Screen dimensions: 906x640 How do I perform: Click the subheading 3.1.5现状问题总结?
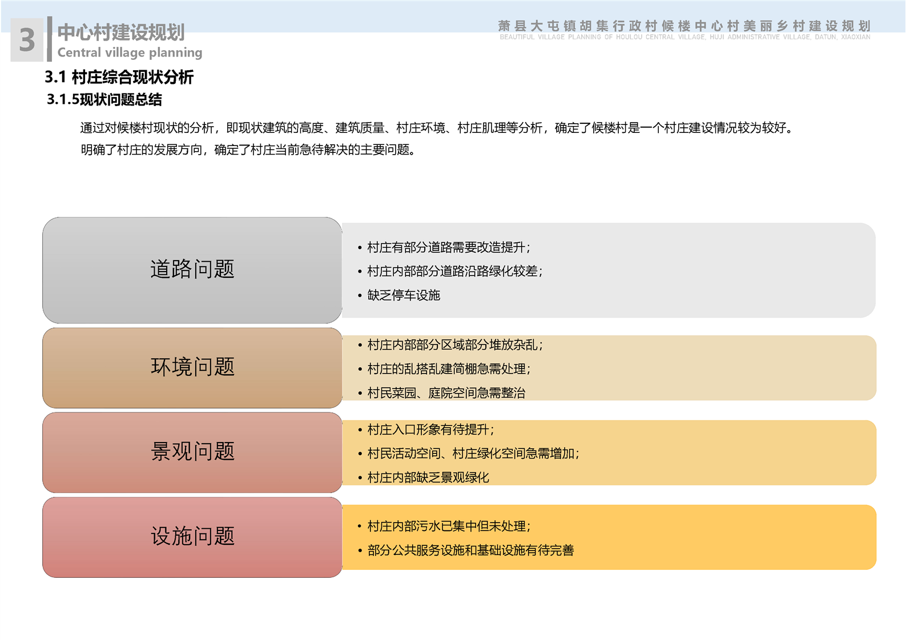click(104, 100)
